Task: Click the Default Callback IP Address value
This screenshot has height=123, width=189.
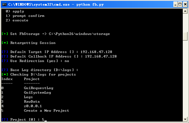Action: (101, 56)
